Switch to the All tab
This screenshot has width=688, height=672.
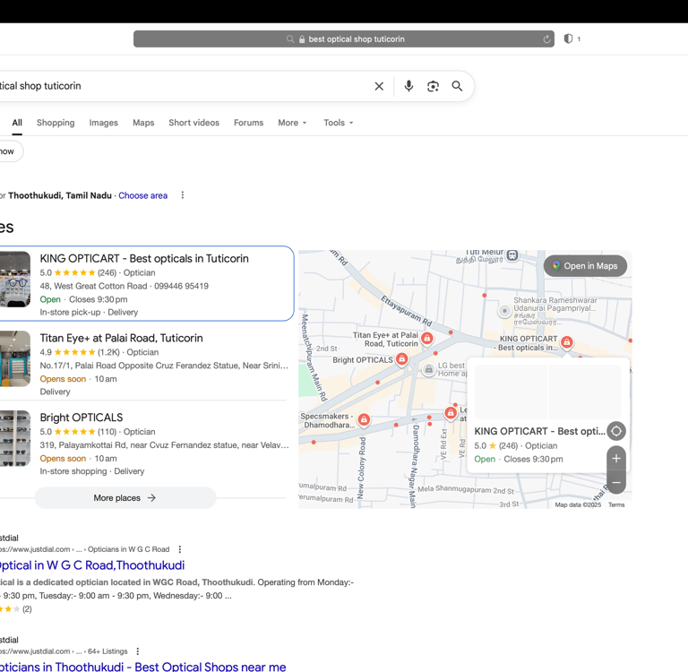click(17, 123)
